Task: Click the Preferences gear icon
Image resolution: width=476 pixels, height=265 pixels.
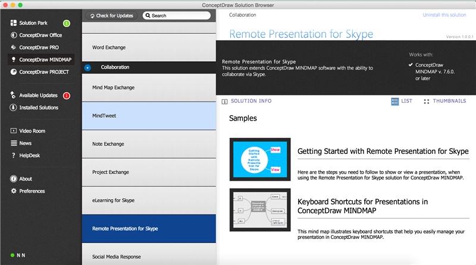Action: click(x=14, y=191)
